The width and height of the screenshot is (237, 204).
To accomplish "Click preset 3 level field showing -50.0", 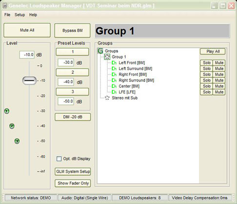I will (x=66, y=102).
